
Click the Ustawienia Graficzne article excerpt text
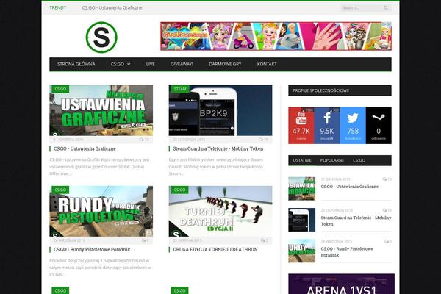pos(99,167)
